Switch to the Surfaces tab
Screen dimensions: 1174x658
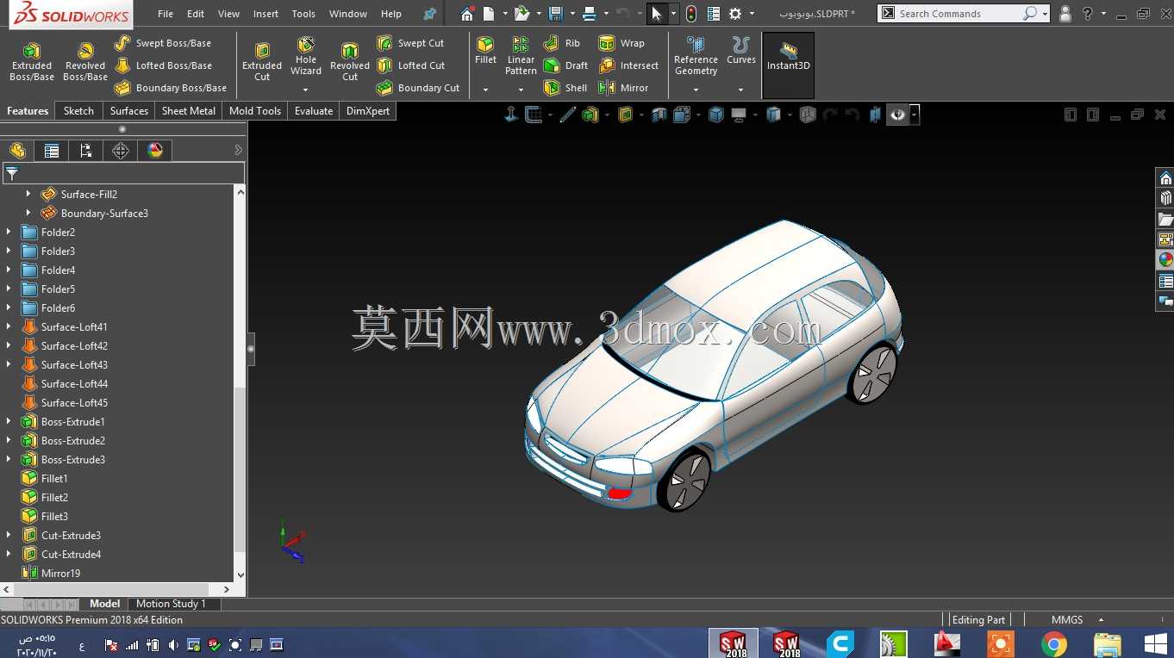click(129, 111)
